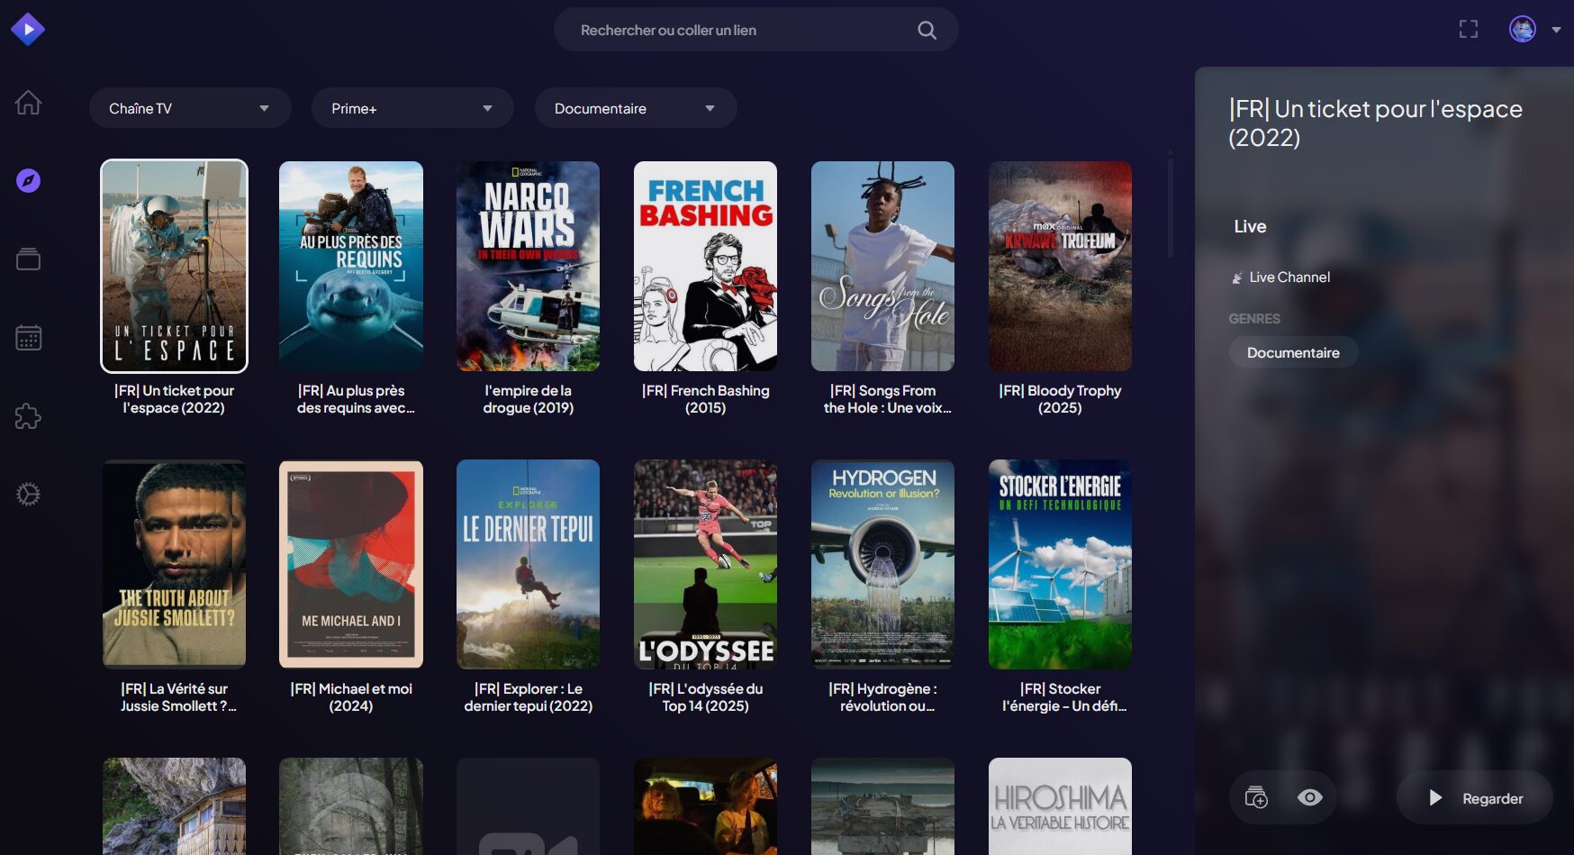Open the profile menu arrow
This screenshot has height=855, width=1574.
click(x=1556, y=30)
